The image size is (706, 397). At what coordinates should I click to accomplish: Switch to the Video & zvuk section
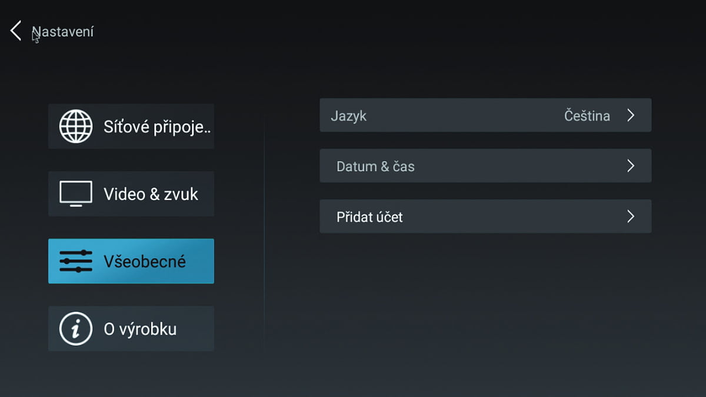pyautogui.click(x=131, y=194)
